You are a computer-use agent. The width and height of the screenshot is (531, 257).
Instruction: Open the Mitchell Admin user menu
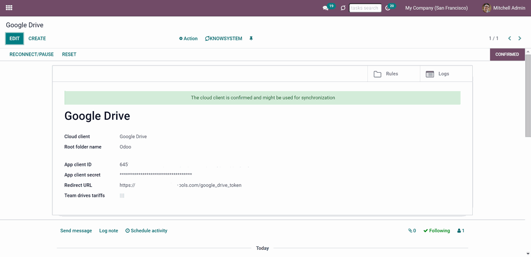503,8
